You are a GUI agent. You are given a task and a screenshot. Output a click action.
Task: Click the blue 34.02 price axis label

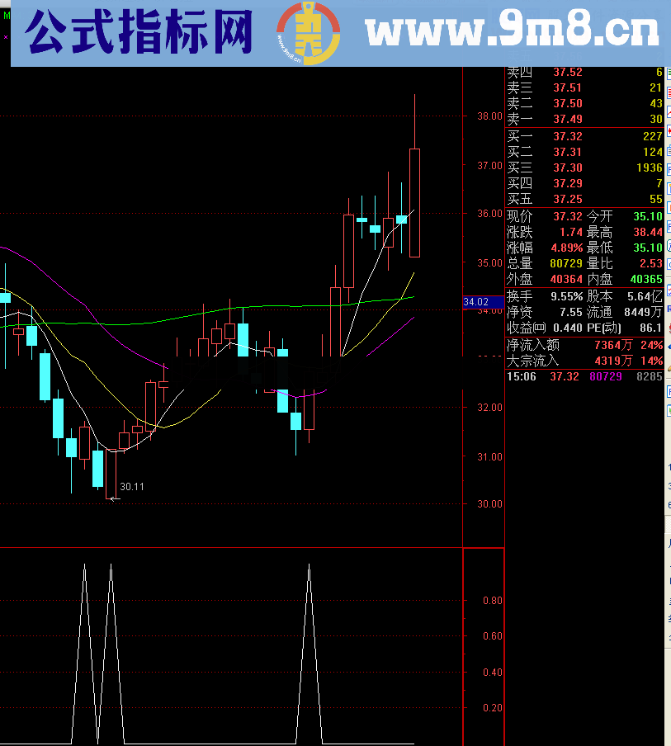[x=477, y=303]
